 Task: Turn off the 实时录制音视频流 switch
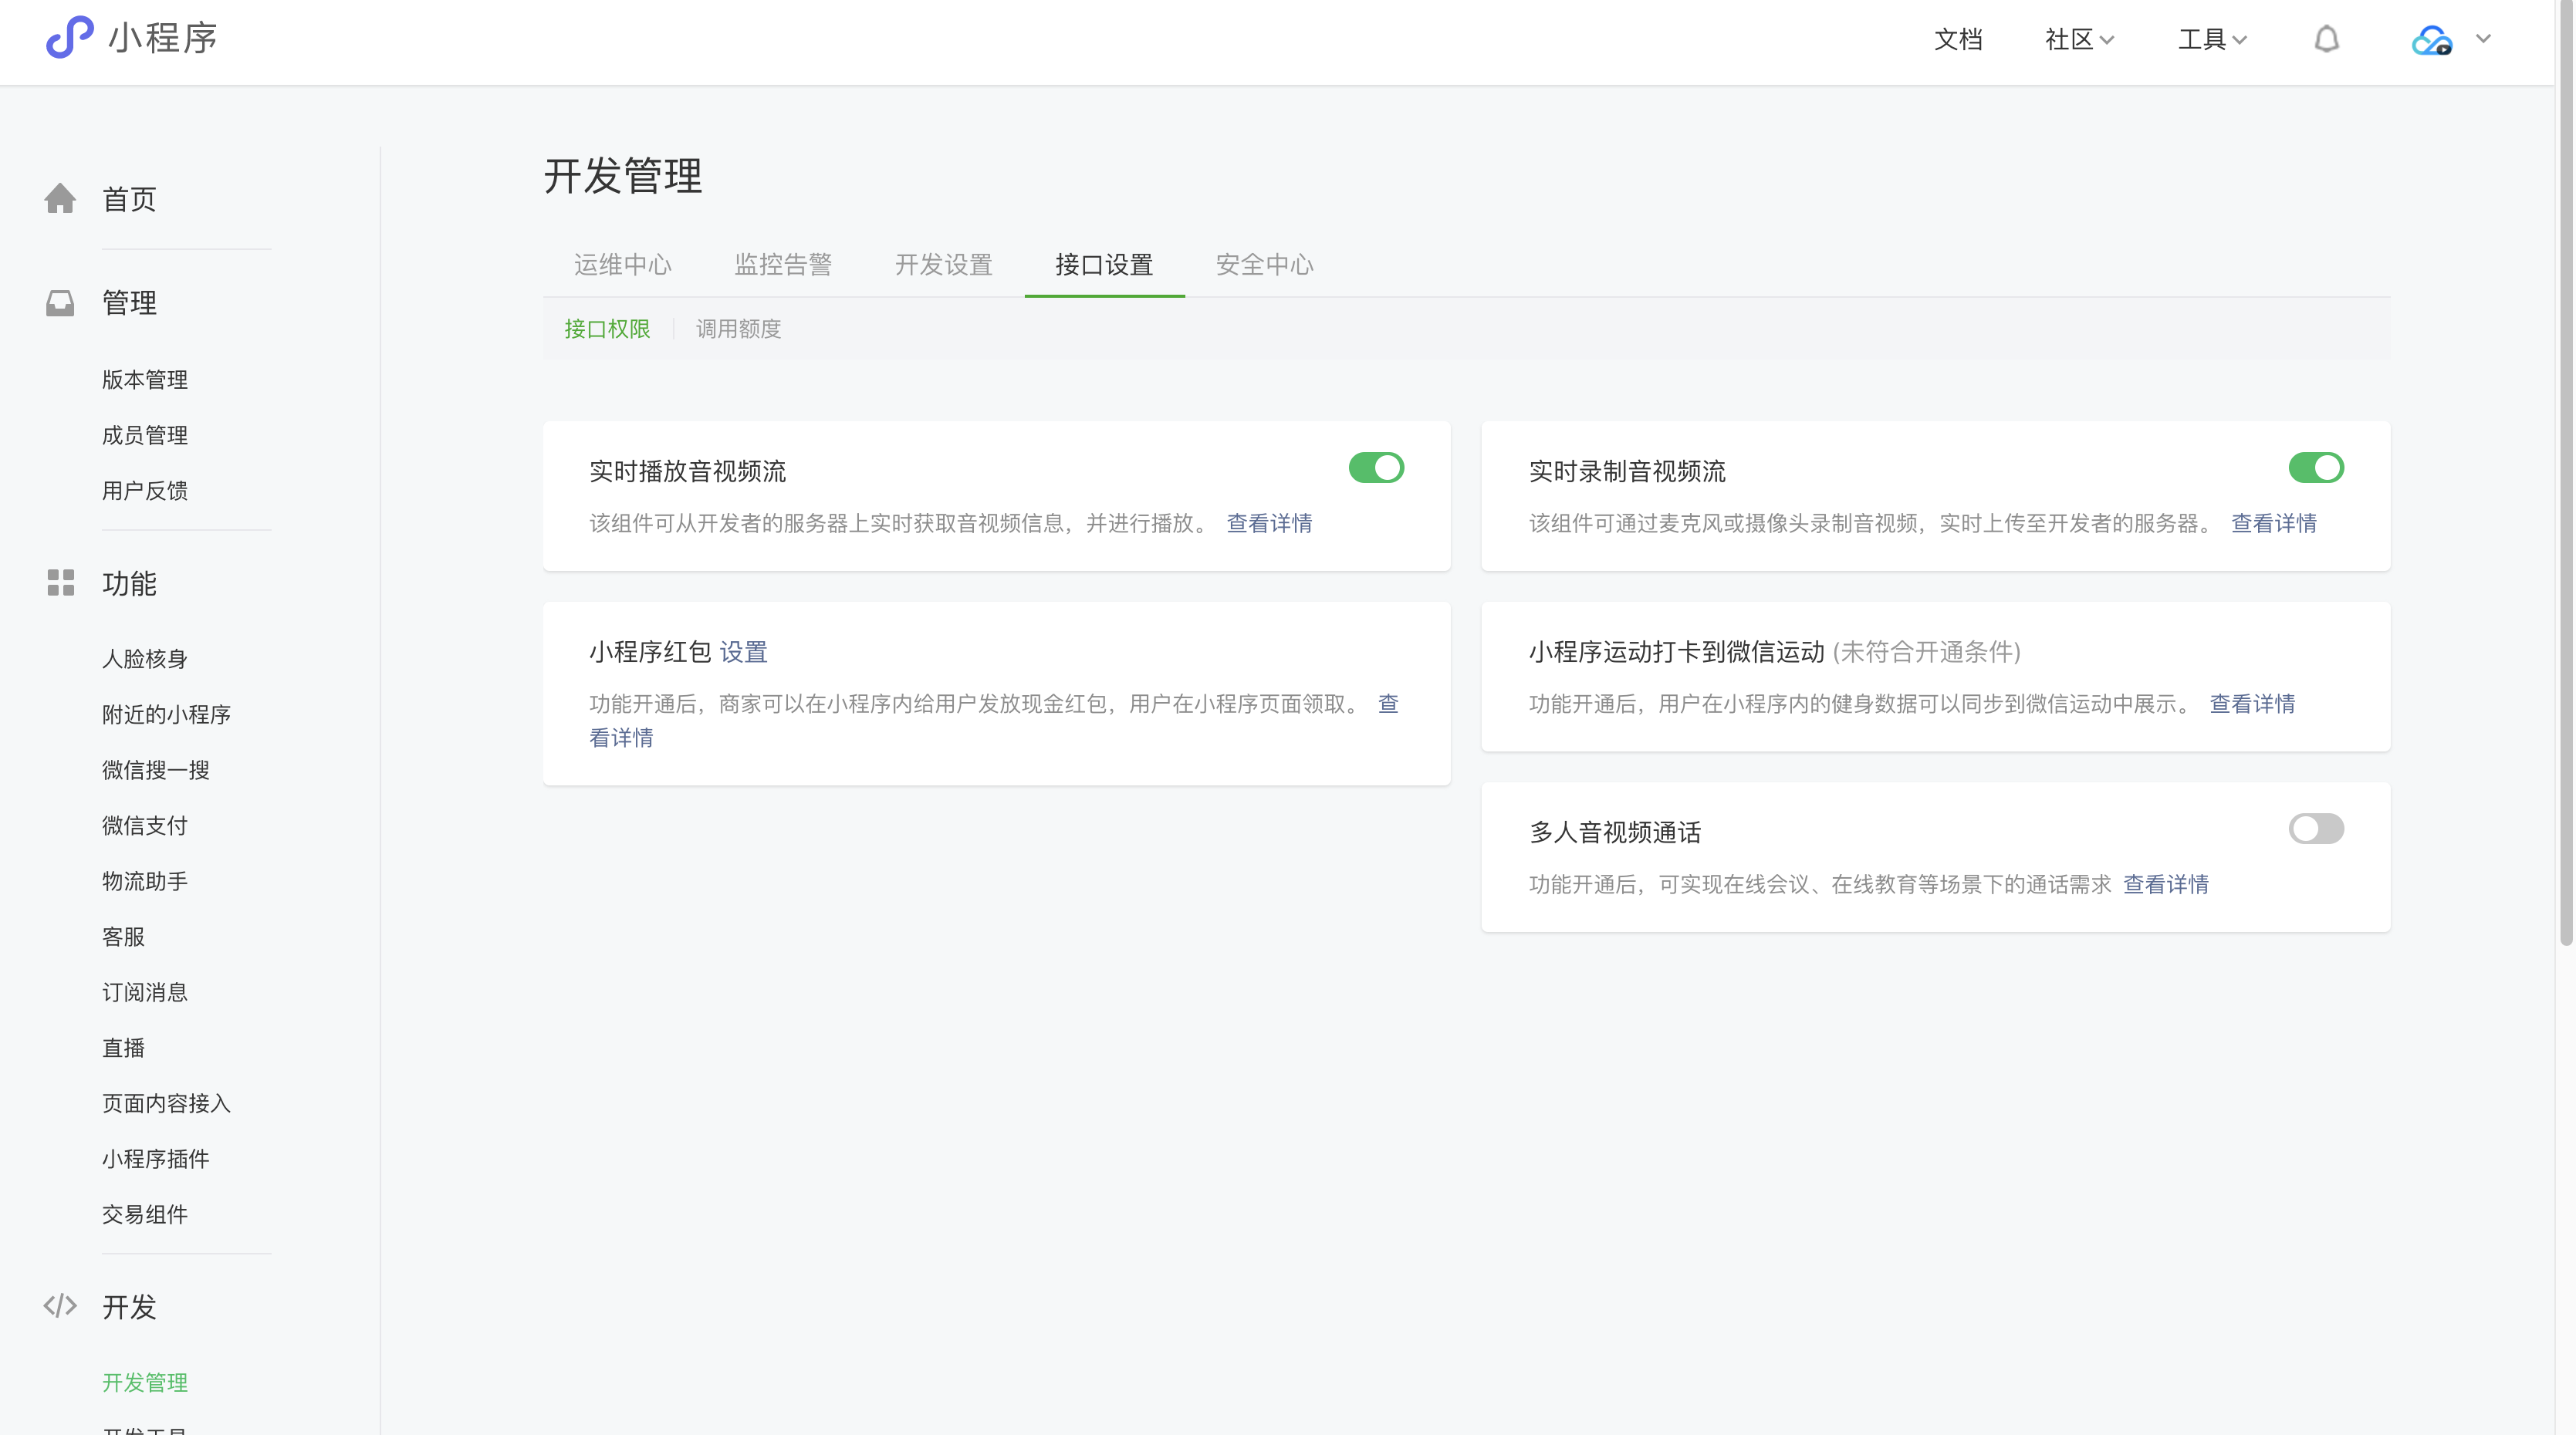click(x=2316, y=468)
